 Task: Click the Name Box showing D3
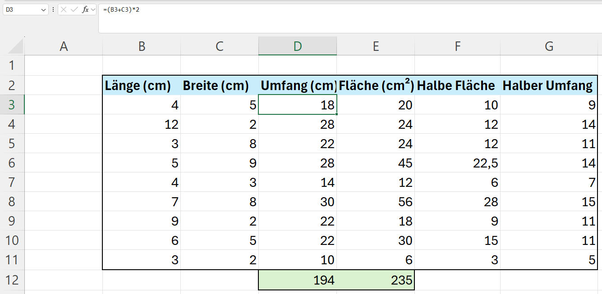pyautogui.click(x=22, y=9)
